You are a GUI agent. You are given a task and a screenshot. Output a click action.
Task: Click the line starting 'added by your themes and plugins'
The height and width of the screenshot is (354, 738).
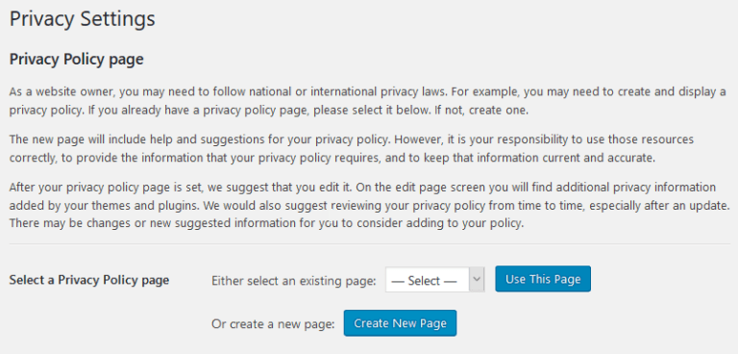coord(369,207)
